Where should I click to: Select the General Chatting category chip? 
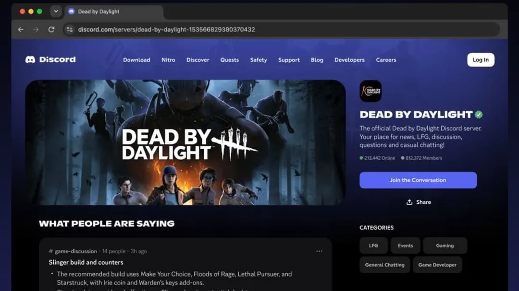[384, 265]
